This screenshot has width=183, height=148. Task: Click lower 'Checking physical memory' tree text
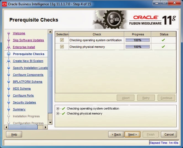[x=84, y=113]
